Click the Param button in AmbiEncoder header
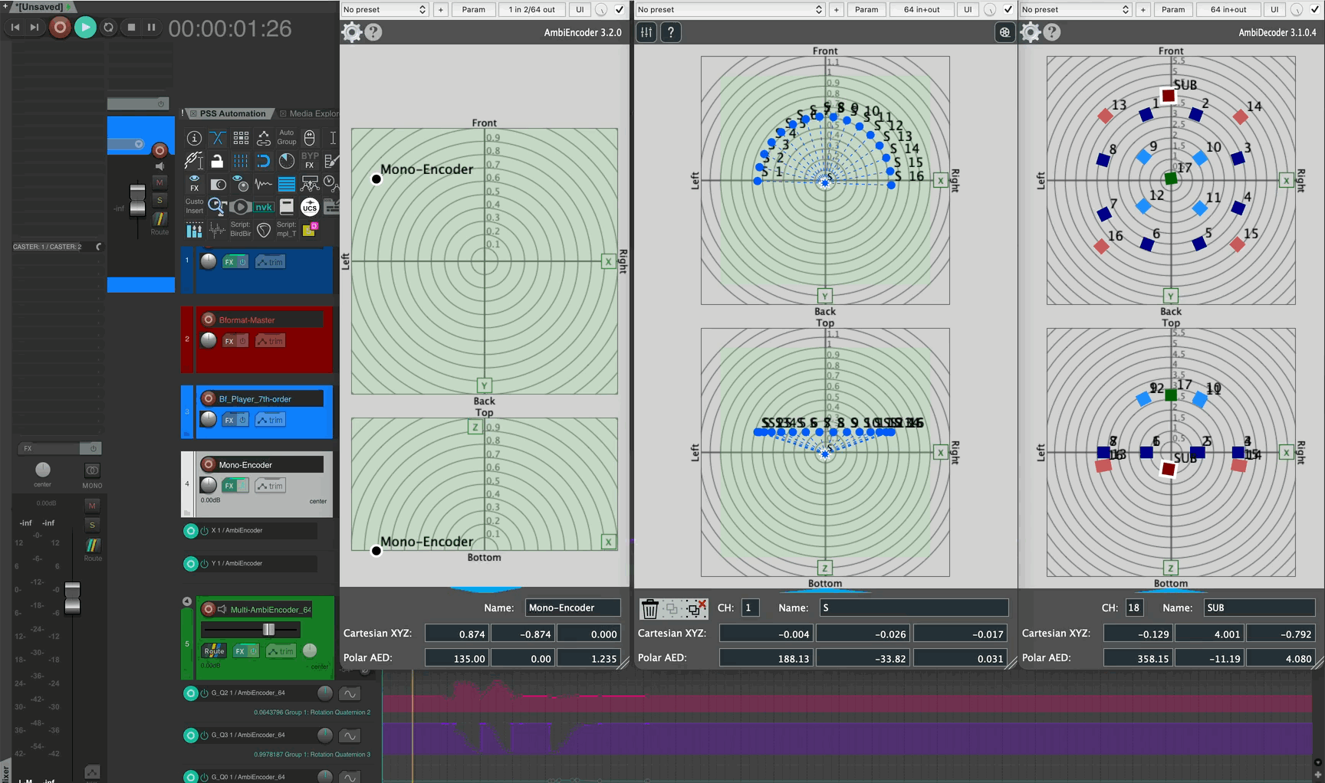This screenshot has width=1325, height=783. tap(473, 10)
